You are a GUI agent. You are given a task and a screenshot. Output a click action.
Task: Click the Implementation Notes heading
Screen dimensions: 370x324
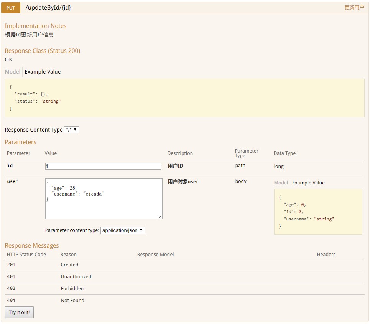coord(36,26)
